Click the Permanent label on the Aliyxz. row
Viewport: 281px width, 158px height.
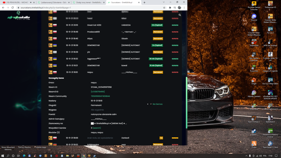pyautogui.click(x=158, y=39)
